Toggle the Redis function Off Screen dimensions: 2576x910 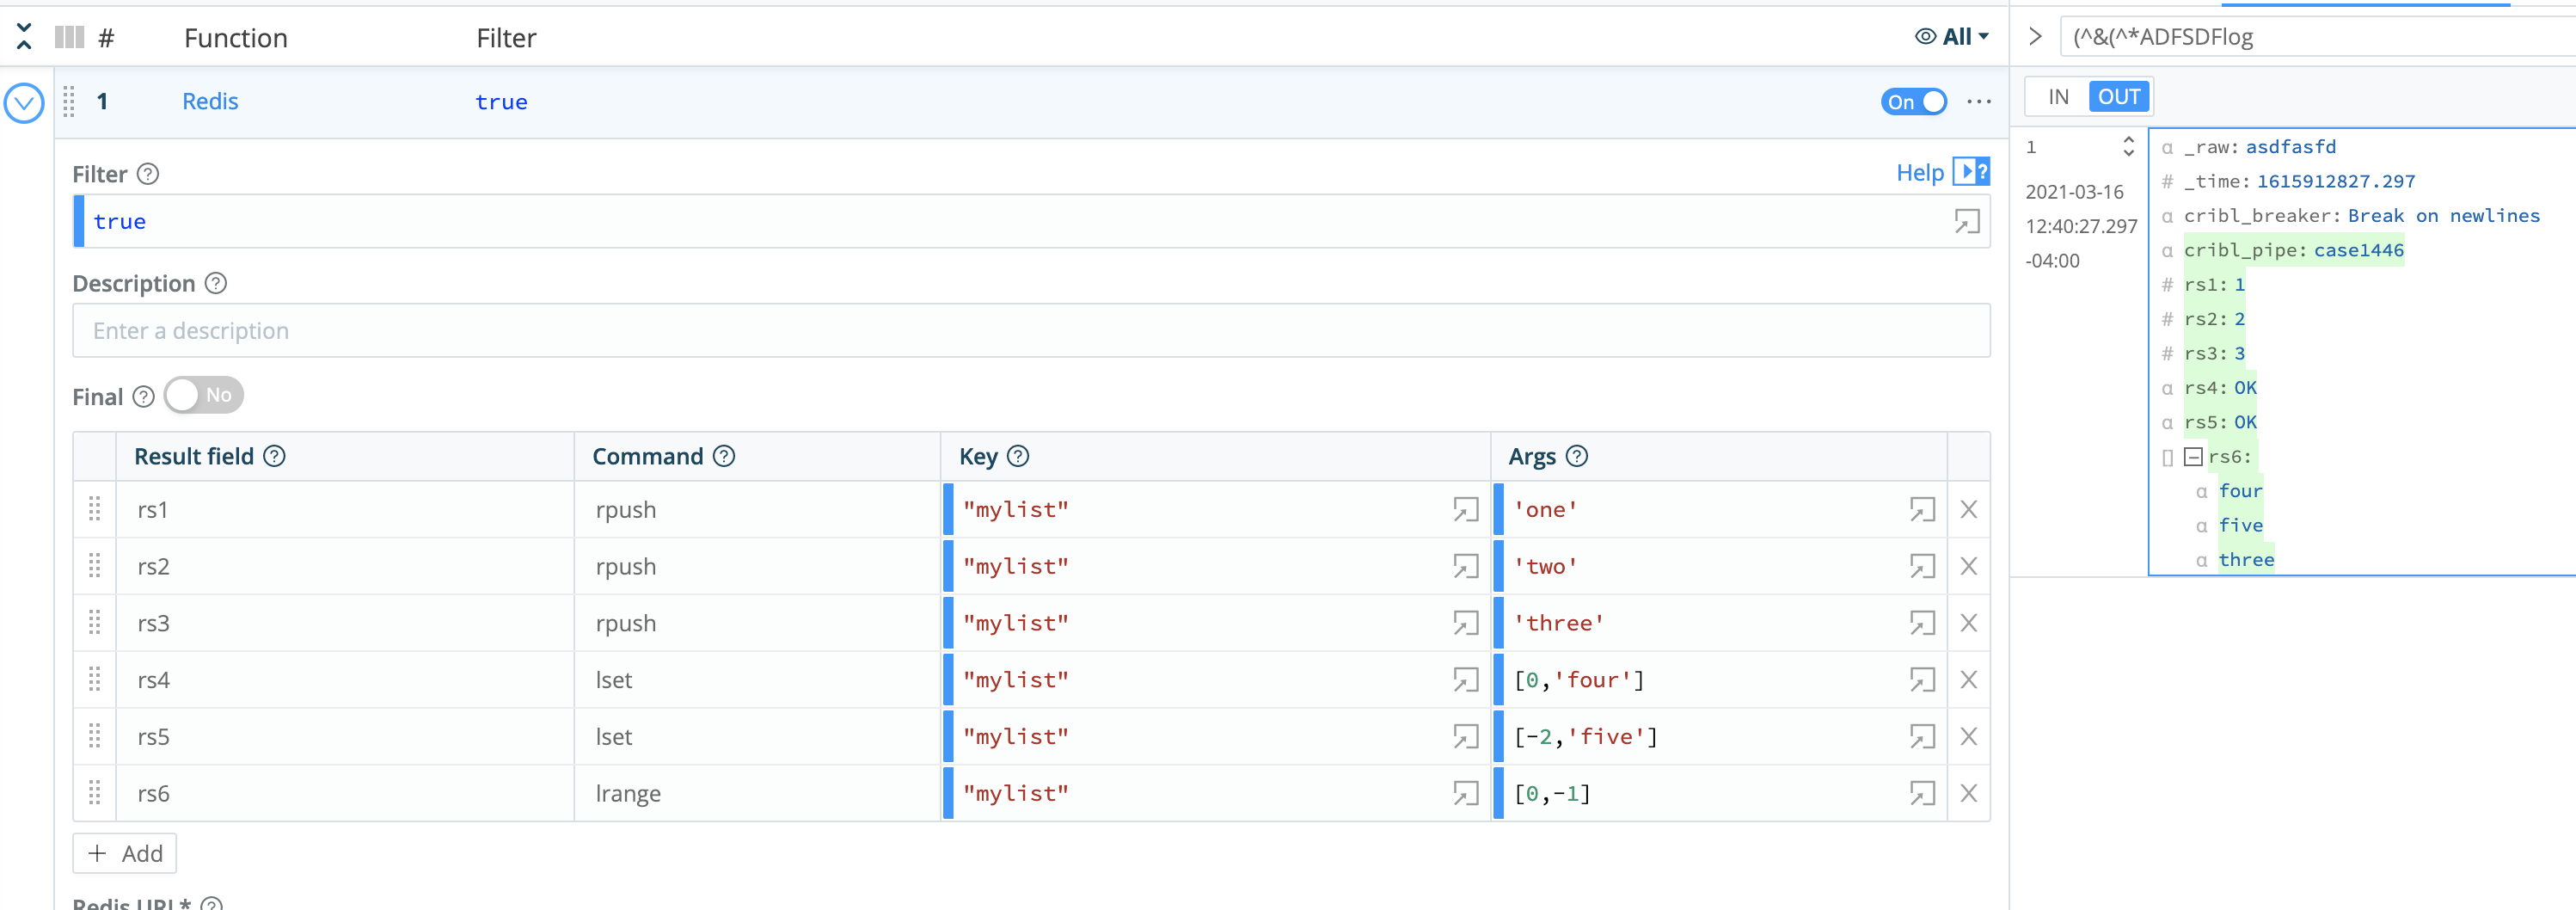[x=1913, y=101]
